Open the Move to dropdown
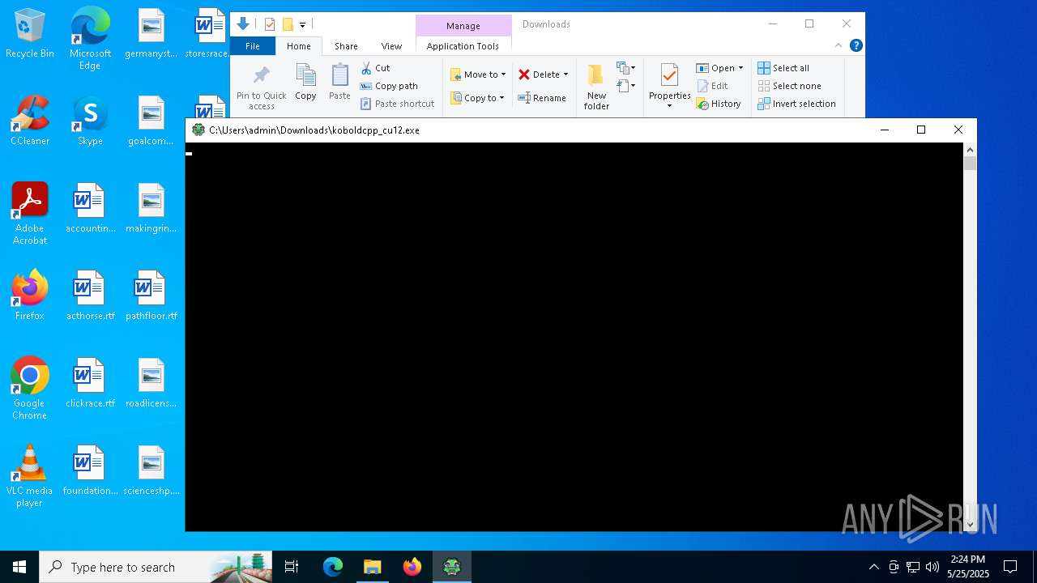This screenshot has width=1037, height=583. [x=478, y=74]
